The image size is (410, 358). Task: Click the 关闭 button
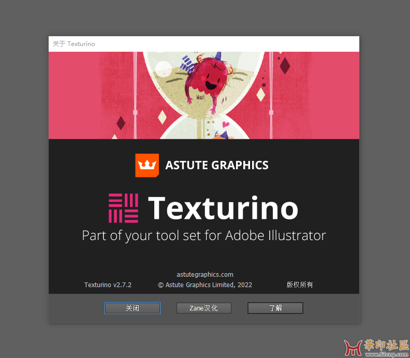[133, 308]
